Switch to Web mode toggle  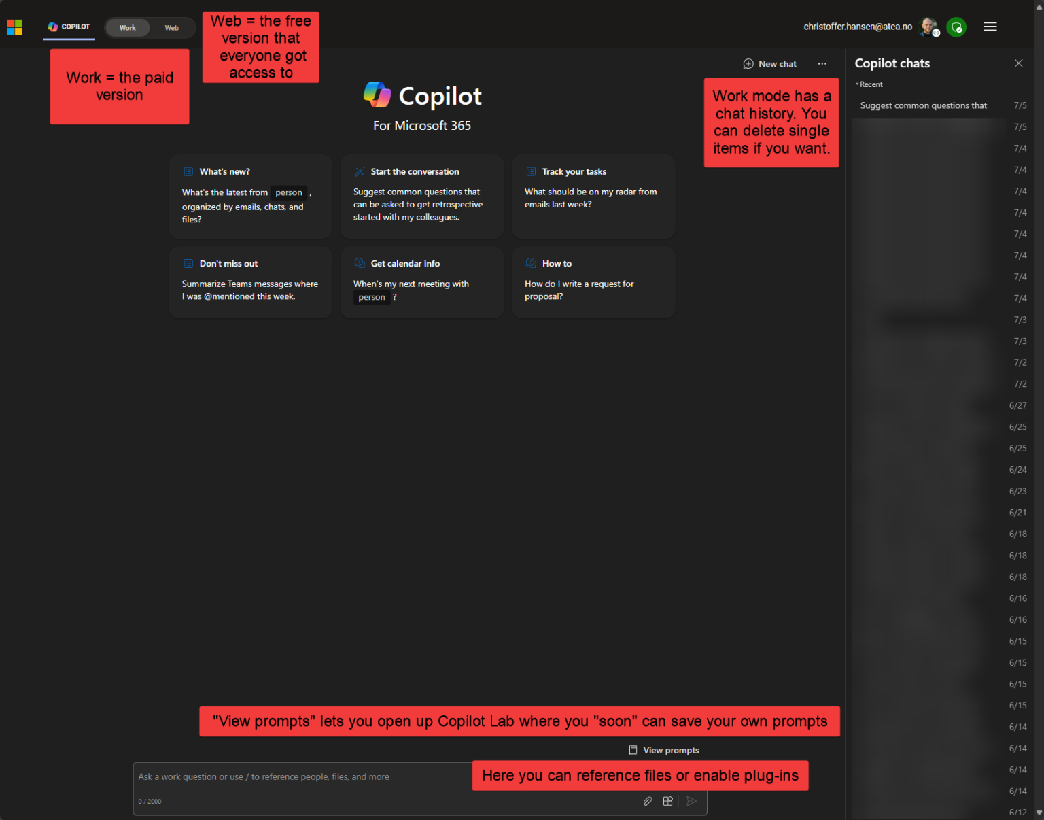[x=171, y=28]
